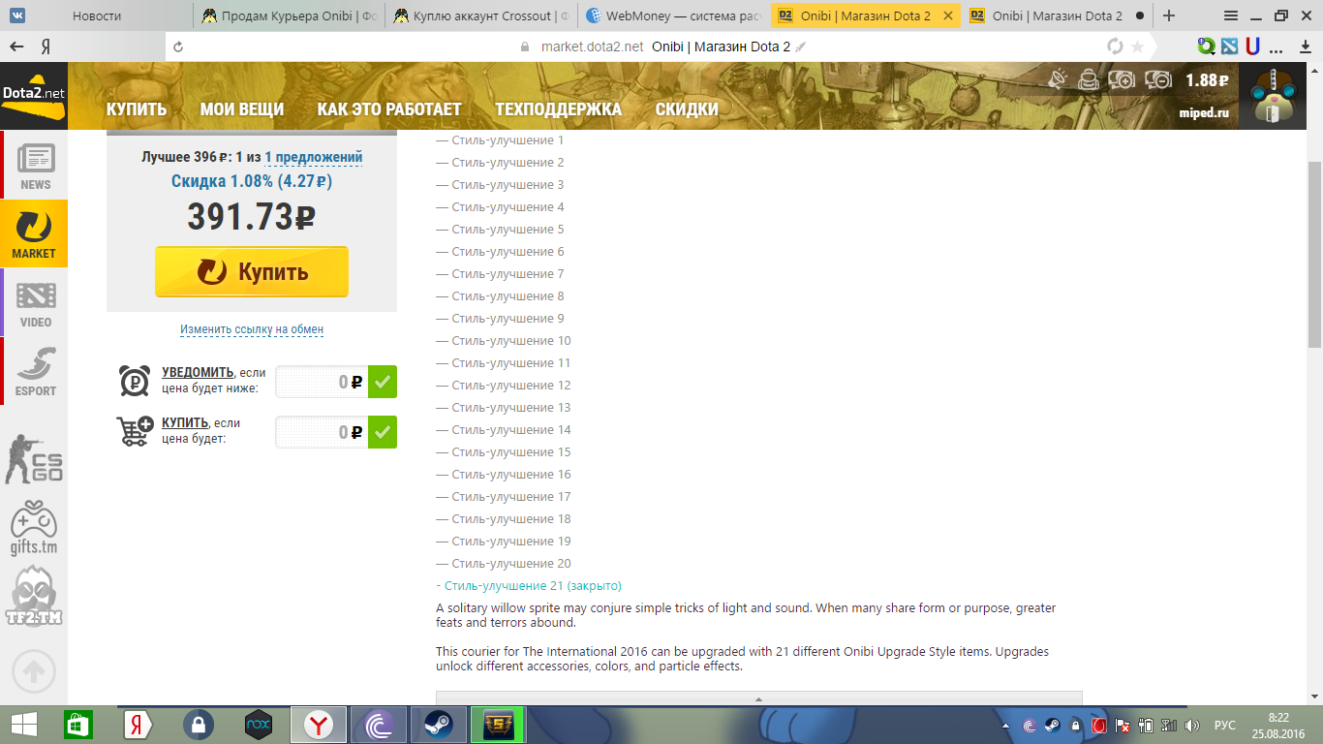1323x744 pixels.
Task: Open the ТЕХПОДДЕРЖКА menu item
Action: pyautogui.click(x=559, y=109)
